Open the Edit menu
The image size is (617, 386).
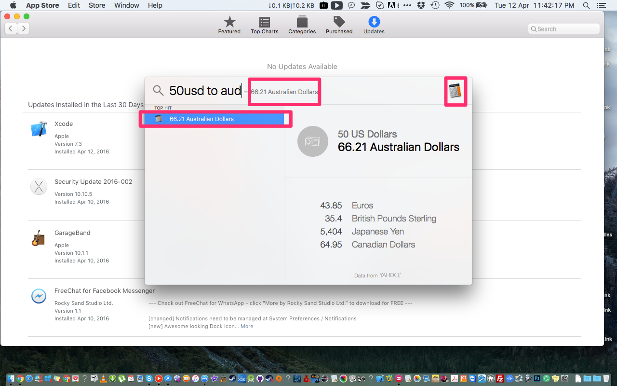click(x=74, y=5)
